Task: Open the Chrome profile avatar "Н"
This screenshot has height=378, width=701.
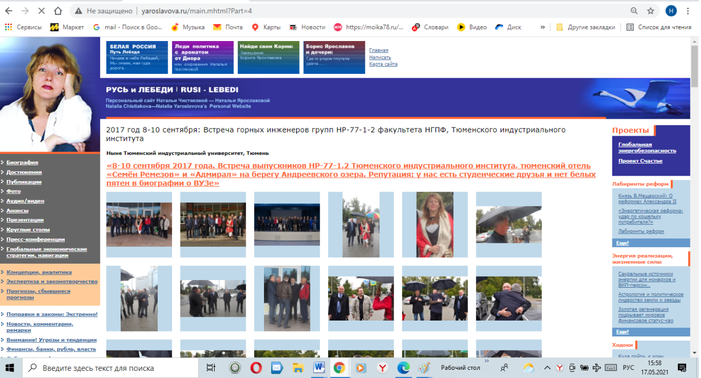Action: (x=671, y=10)
